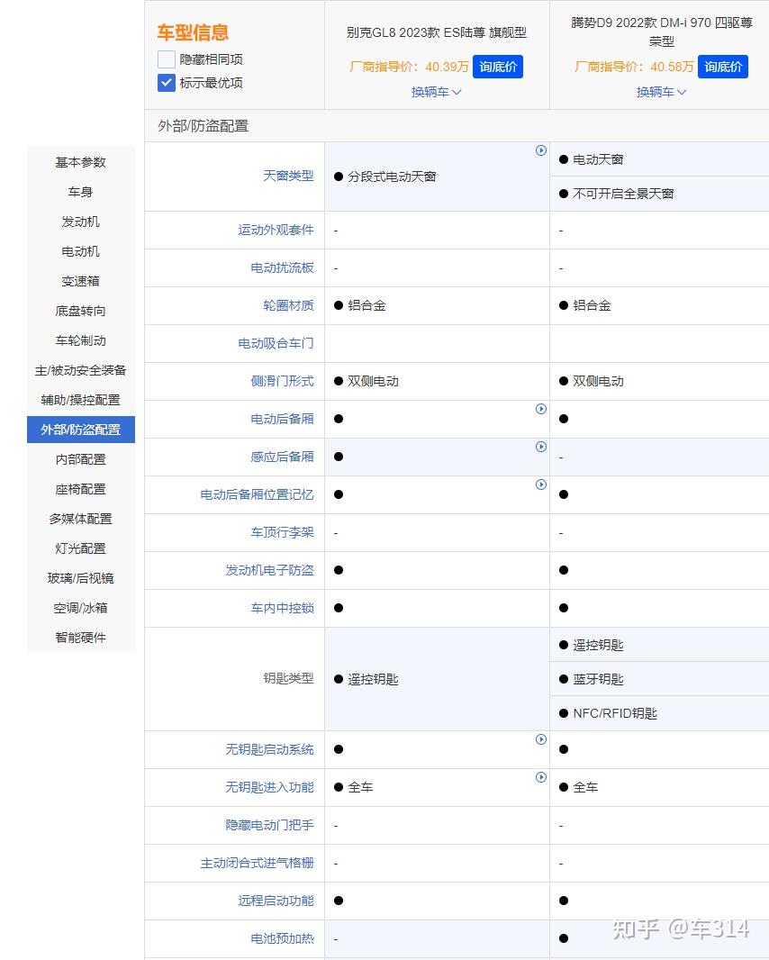The image size is (769, 960).
Task: Click the play icon beside 无钥匙进入功能
Action: 541,777
